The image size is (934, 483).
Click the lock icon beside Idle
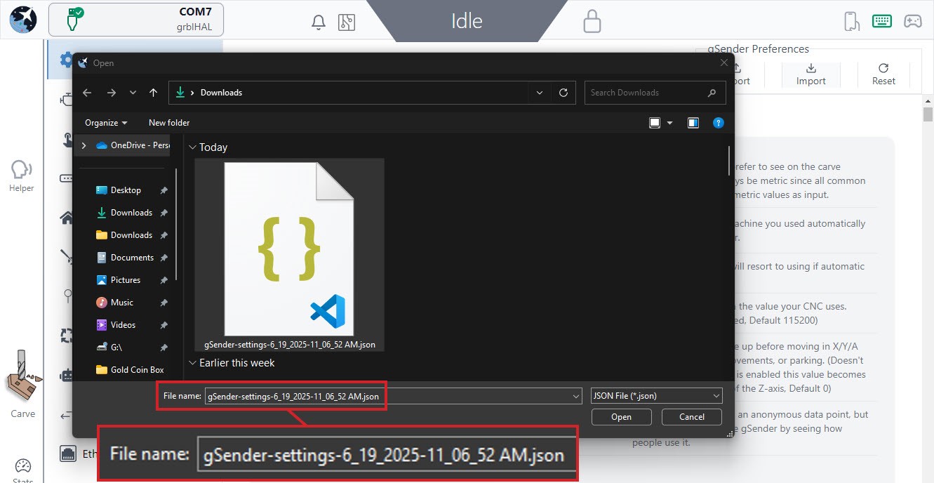tap(592, 21)
